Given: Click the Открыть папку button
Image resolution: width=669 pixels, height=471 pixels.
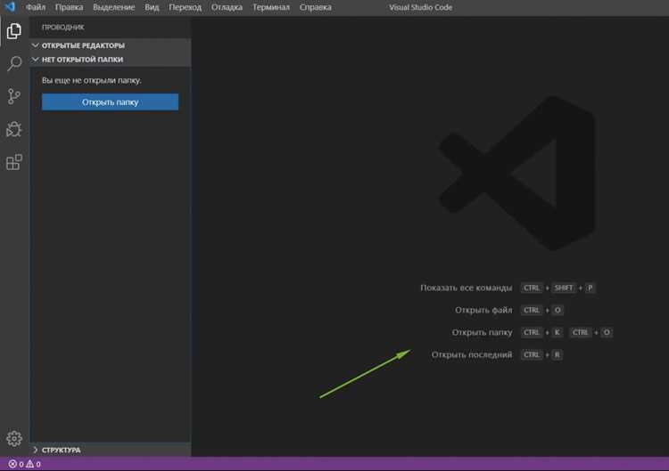Looking at the screenshot, I should [110, 102].
